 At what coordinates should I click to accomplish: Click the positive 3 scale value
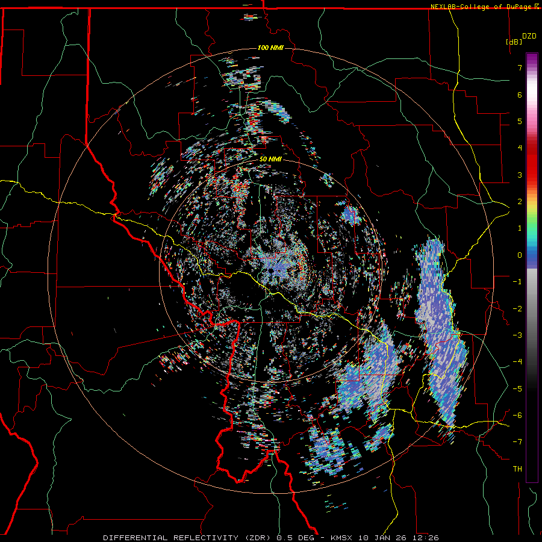[520, 175]
